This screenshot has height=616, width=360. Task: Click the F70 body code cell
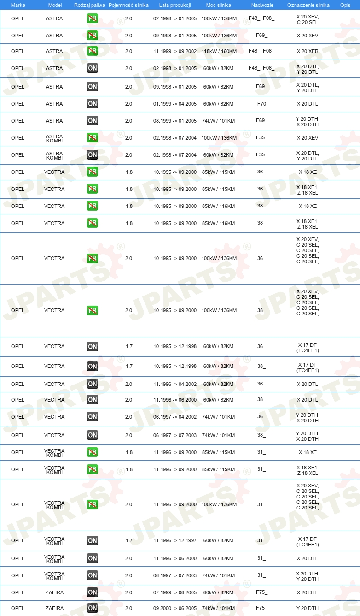pos(261,104)
